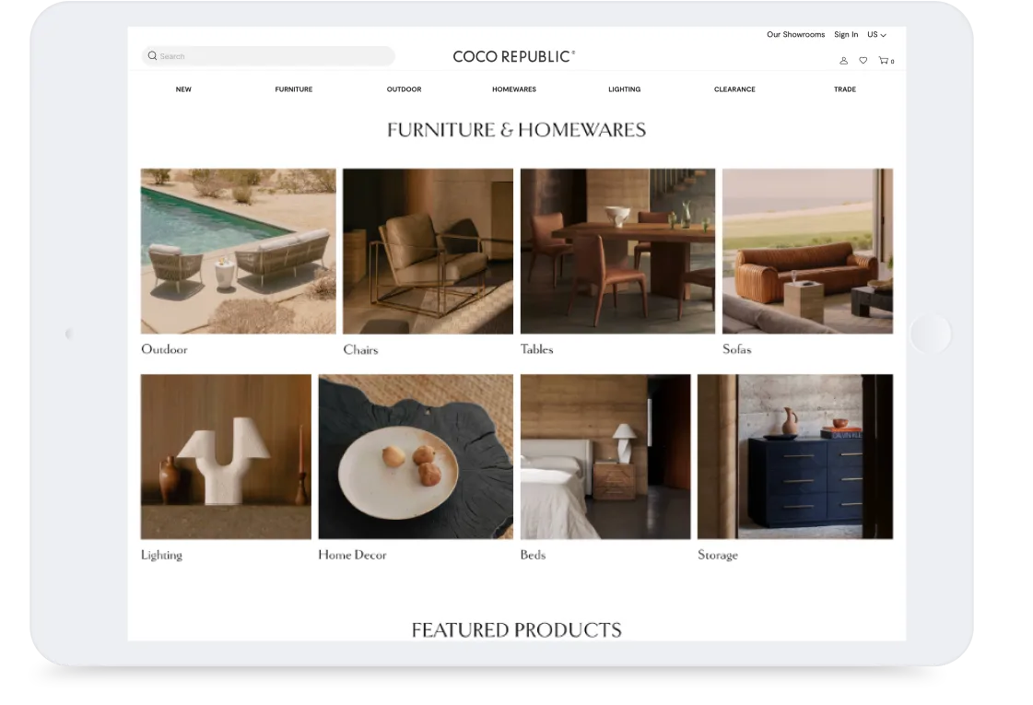
Task: Click the Sign In link
Action: pos(846,34)
